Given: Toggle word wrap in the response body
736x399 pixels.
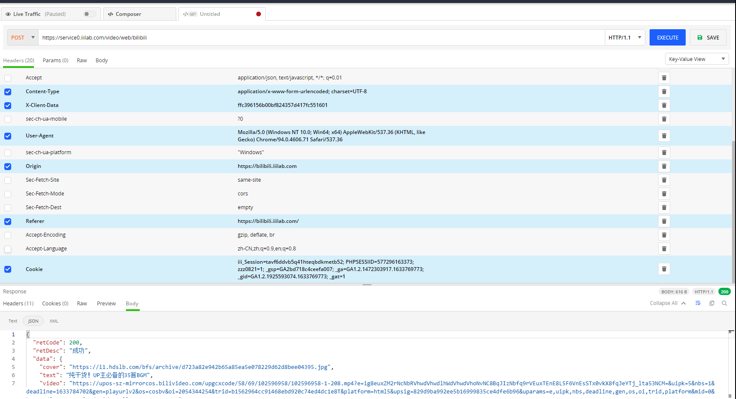Looking at the screenshot, I should (x=698, y=303).
